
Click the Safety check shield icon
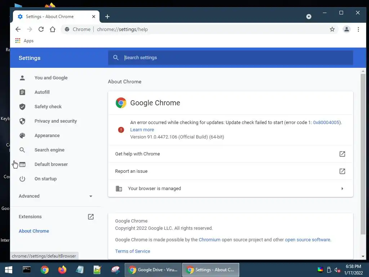22,106
